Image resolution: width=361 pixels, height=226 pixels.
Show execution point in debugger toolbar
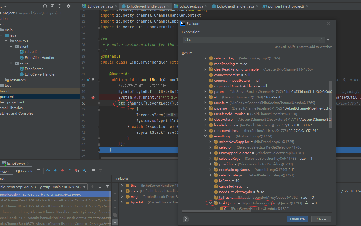(39, 171)
